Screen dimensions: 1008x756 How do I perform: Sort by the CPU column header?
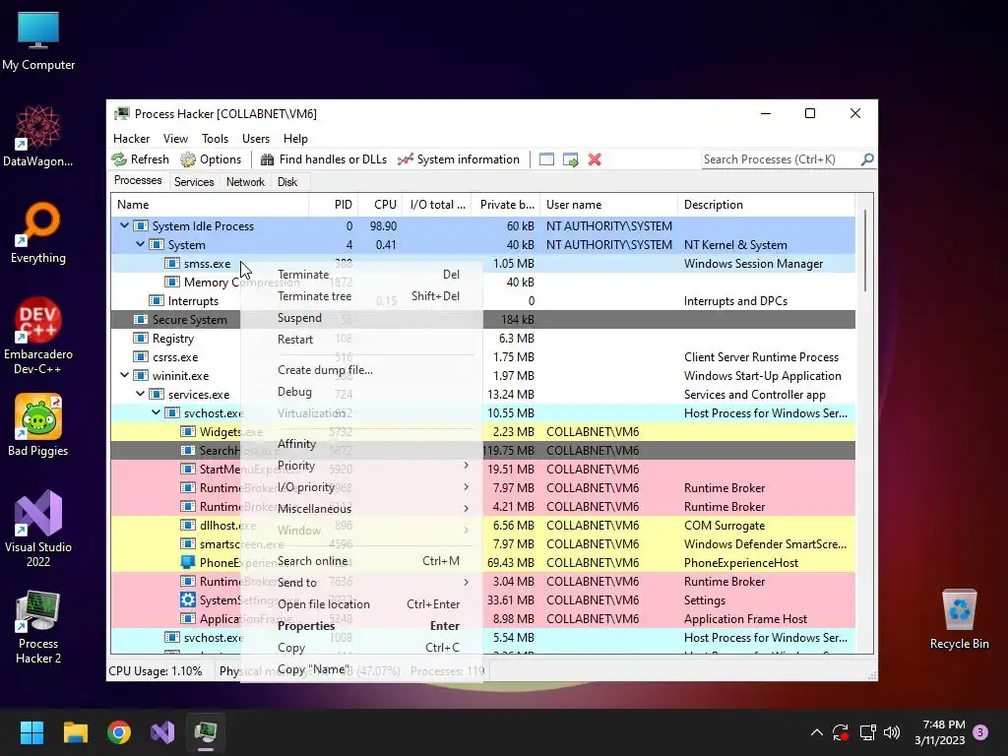tap(380, 205)
